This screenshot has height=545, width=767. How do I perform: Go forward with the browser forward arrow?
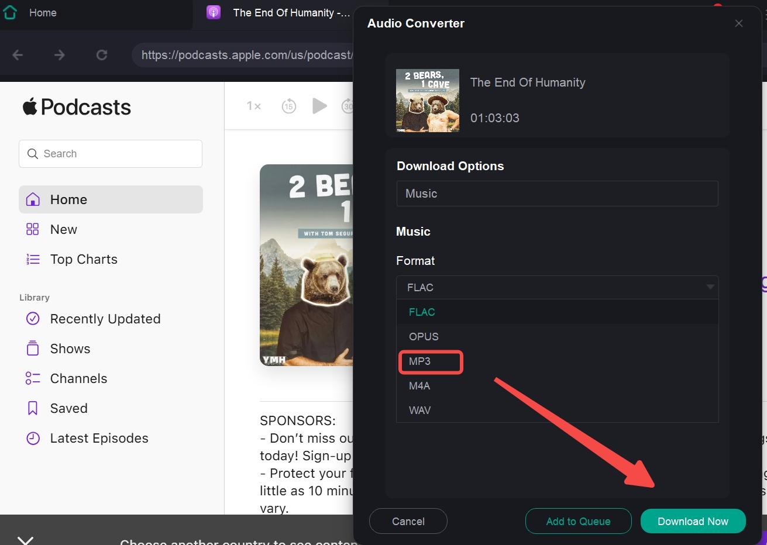(60, 55)
